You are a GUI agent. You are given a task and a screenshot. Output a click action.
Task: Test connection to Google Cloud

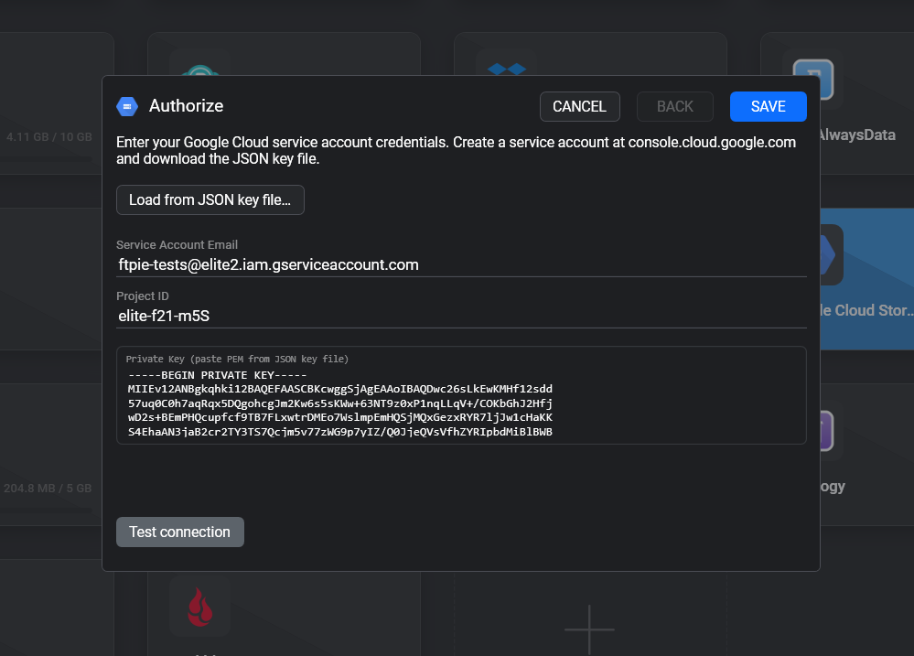(x=179, y=532)
